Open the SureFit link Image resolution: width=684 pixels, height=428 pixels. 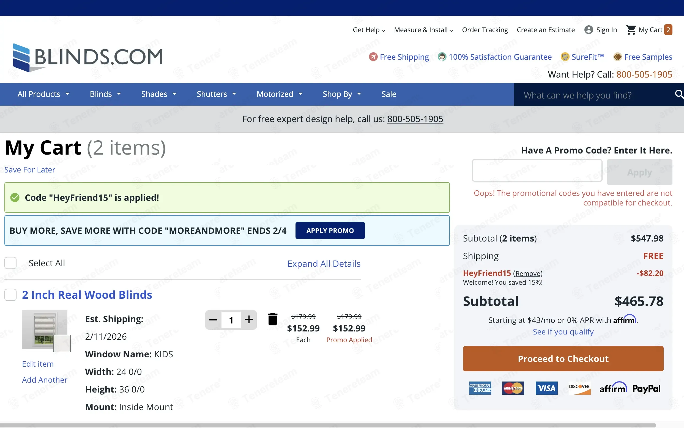587,57
